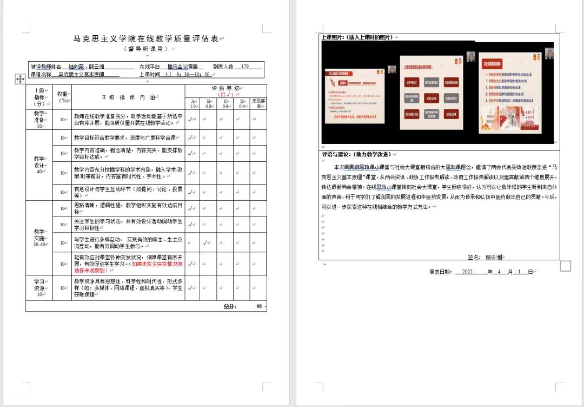Click the A 1.0 grade column header
This screenshot has height=407, width=584.
(x=193, y=103)
